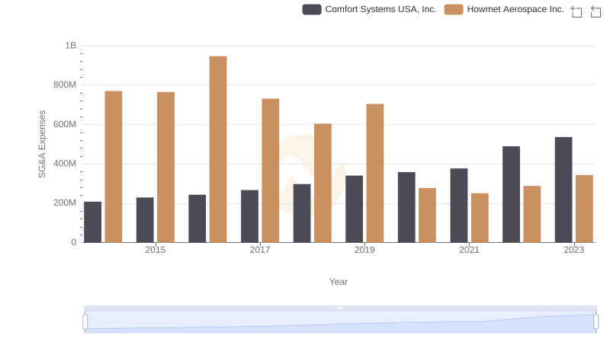Click the Year axis title

(x=339, y=282)
